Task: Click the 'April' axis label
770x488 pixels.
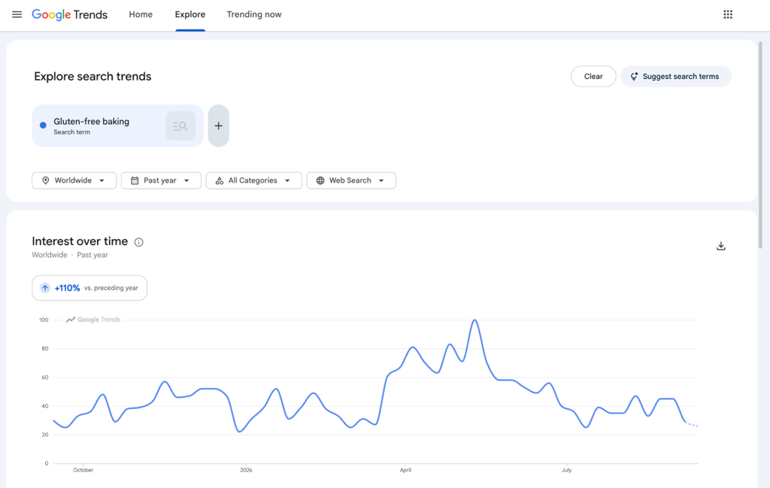Action: coord(405,470)
